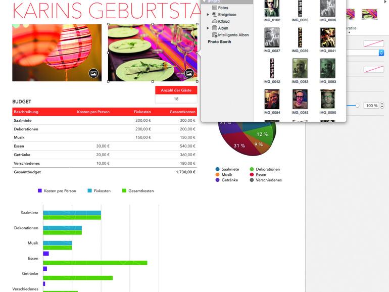Click the green Essen bar in chart
Image resolution: width=389 pixels, height=292 pixels.
[95, 263]
